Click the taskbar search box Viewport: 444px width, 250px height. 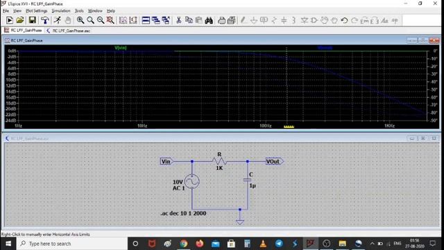(72, 244)
